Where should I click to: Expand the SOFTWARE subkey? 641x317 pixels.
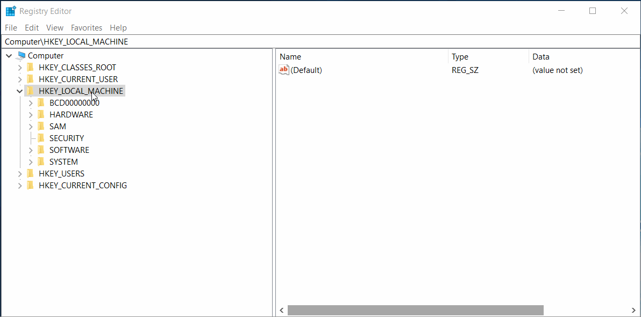click(31, 151)
